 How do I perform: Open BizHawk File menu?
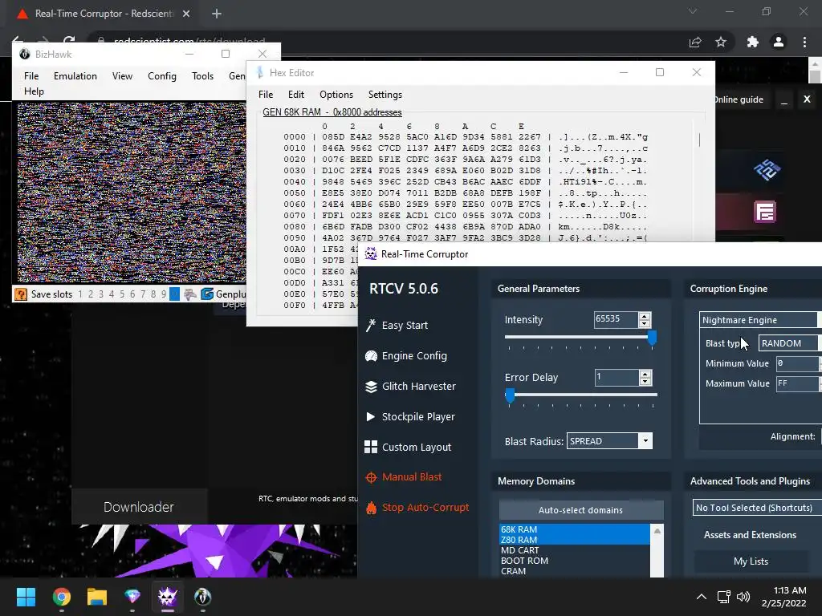[31, 76]
